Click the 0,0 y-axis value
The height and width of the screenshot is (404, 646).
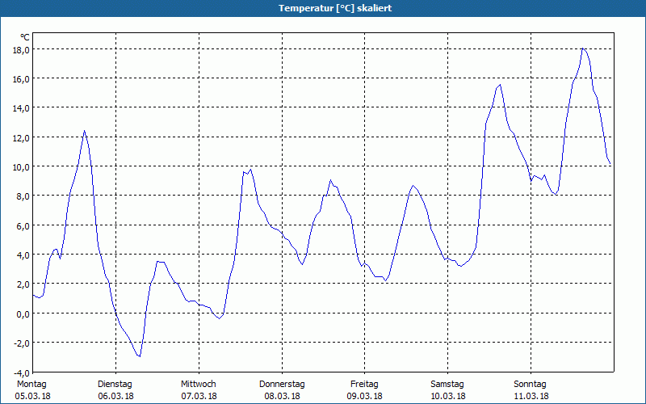(x=23, y=314)
